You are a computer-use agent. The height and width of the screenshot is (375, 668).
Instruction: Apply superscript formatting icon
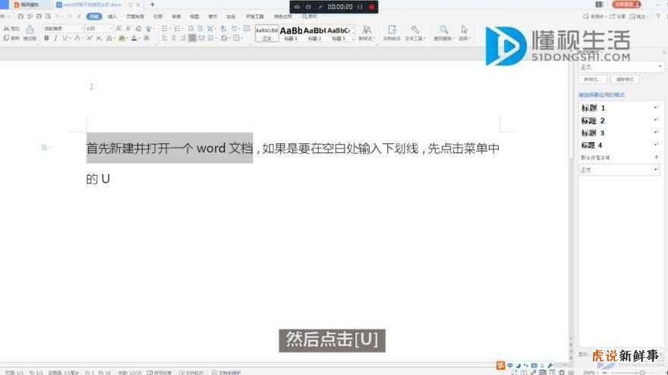(x=90, y=39)
